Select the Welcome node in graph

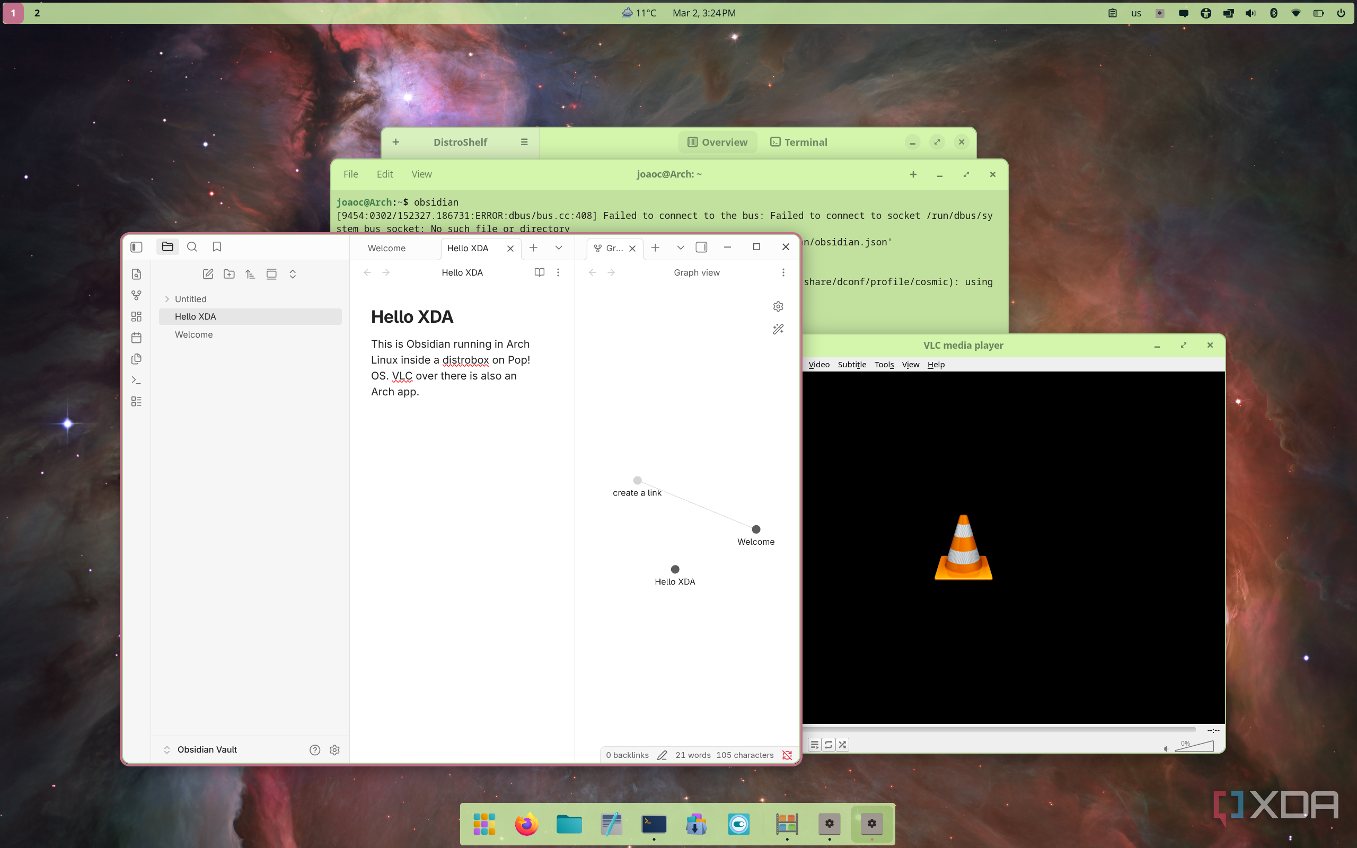coord(756,529)
